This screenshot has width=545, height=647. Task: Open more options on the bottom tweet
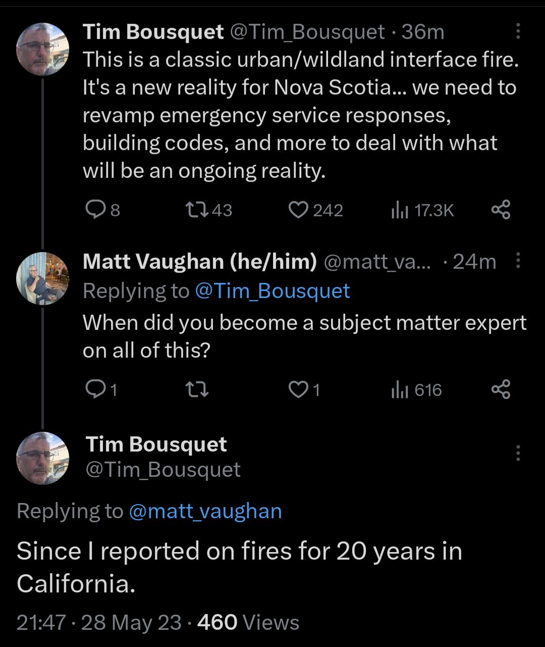(x=519, y=453)
